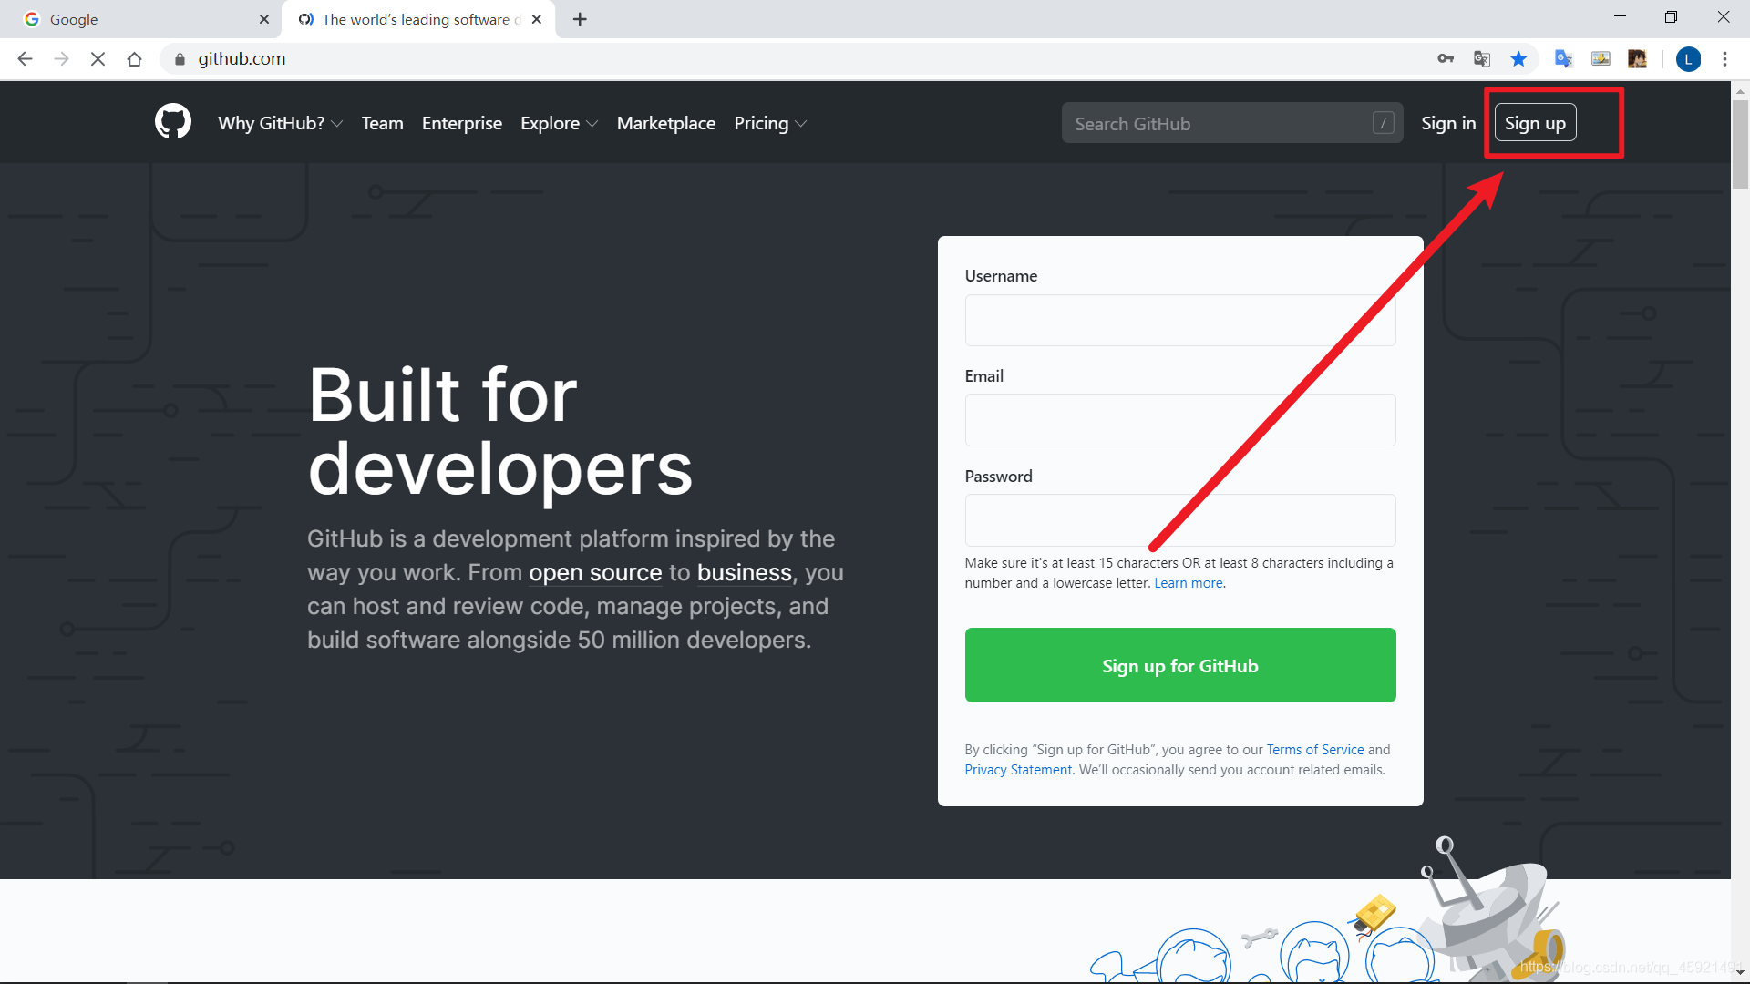1750x984 pixels.
Task: Click the translate page icon in address bar
Action: (x=1482, y=59)
